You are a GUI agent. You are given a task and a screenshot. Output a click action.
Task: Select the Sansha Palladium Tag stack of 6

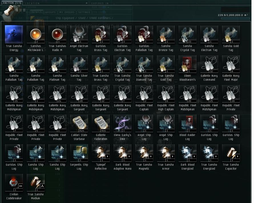click(14, 64)
